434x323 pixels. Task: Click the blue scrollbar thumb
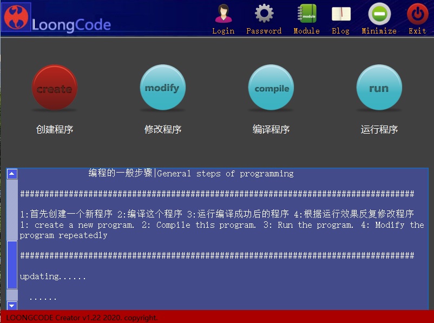tap(12, 265)
